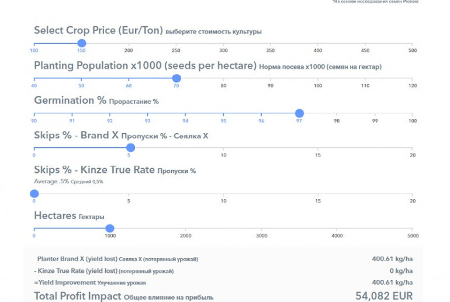The width and height of the screenshot is (450, 302).
Task: Set Germination slider to 100
Action: coord(413,113)
